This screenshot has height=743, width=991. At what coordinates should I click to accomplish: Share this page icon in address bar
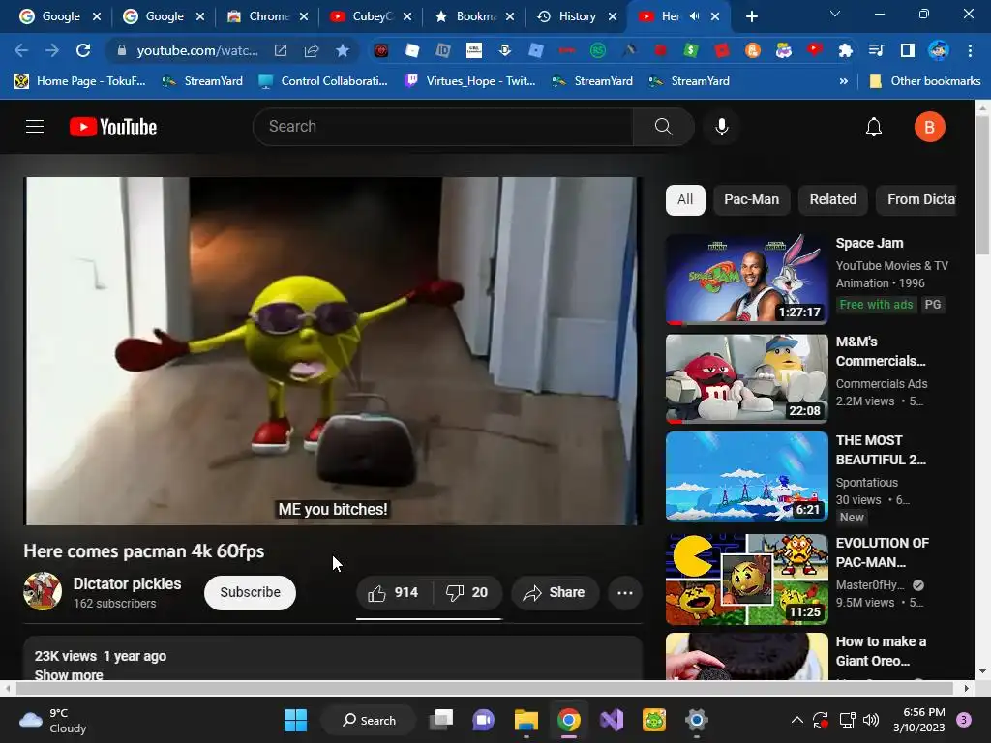312,50
